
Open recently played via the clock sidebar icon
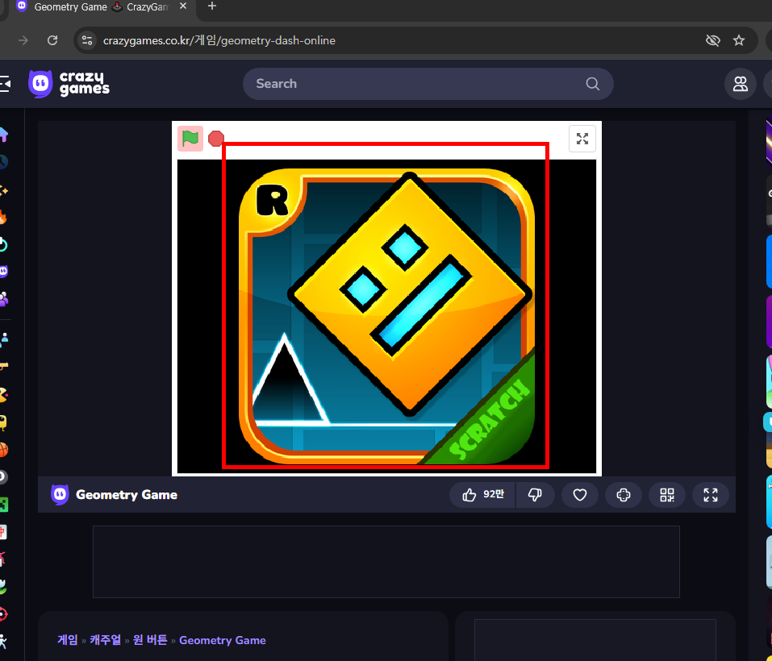tap(3, 162)
